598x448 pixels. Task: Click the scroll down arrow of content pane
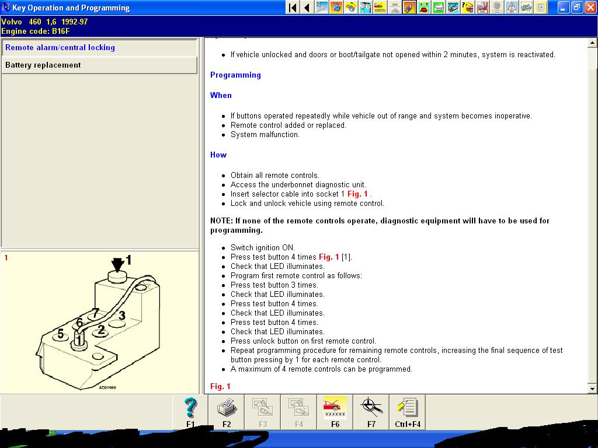click(592, 389)
